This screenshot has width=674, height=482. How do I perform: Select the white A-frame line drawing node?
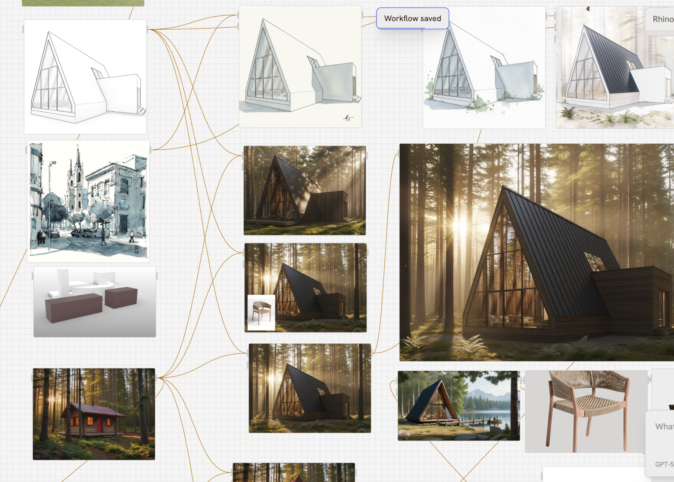(x=85, y=77)
